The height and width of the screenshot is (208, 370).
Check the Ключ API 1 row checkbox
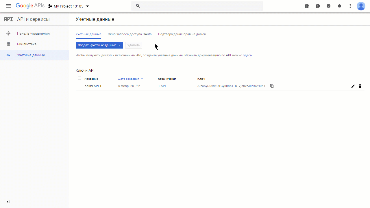79,86
